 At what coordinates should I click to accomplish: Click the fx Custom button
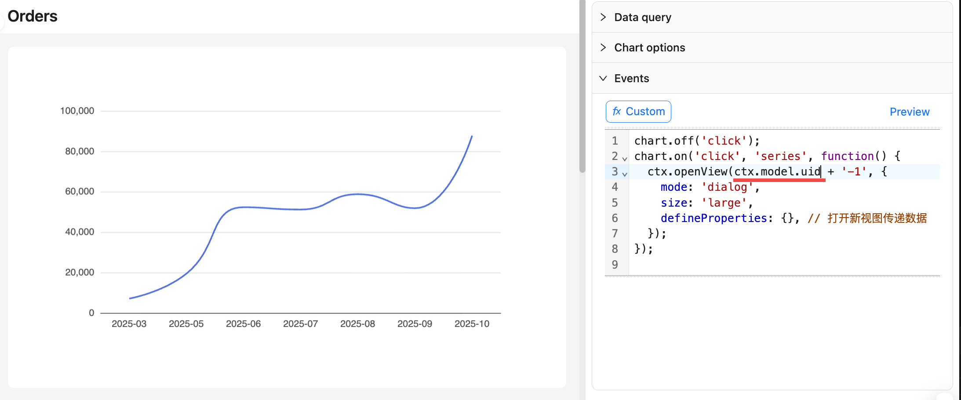638,112
